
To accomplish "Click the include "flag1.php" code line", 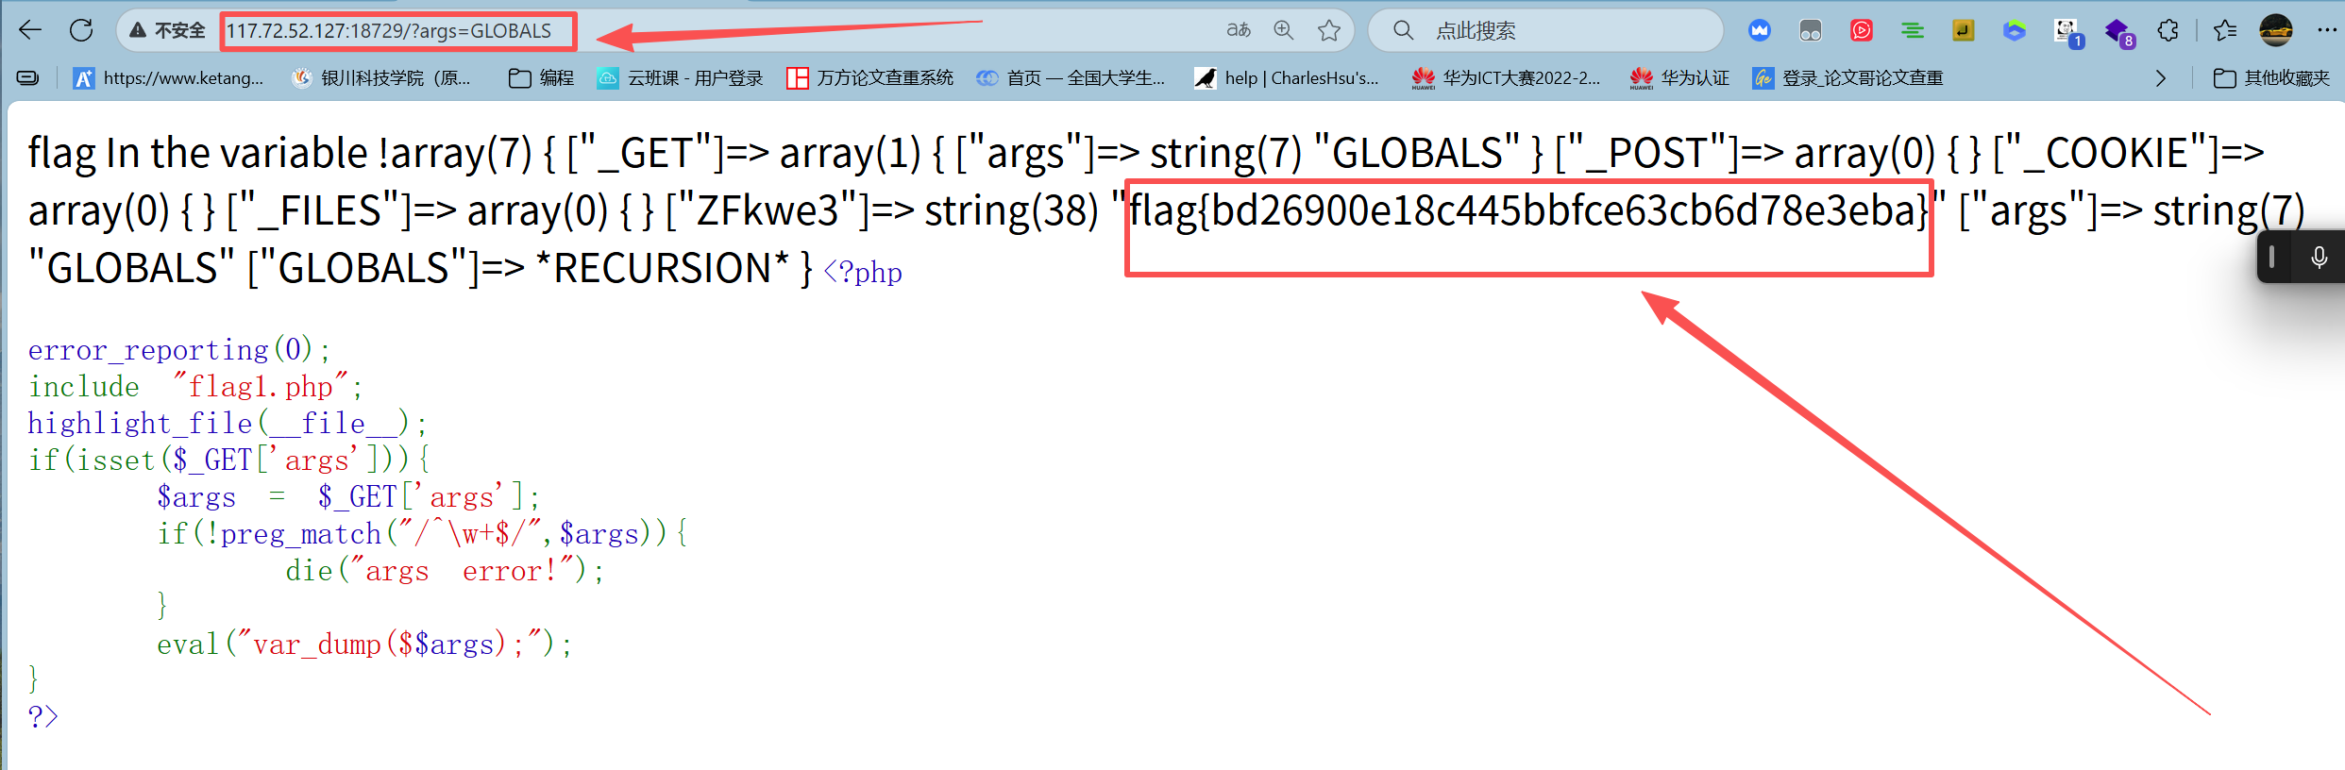I will pos(195,387).
